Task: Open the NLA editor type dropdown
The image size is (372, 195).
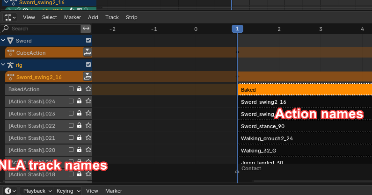Action: pos(10,17)
